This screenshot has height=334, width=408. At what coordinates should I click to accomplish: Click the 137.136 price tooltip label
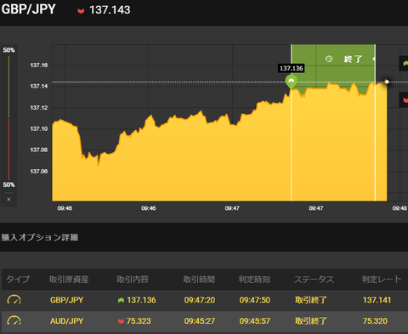(x=292, y=68)
